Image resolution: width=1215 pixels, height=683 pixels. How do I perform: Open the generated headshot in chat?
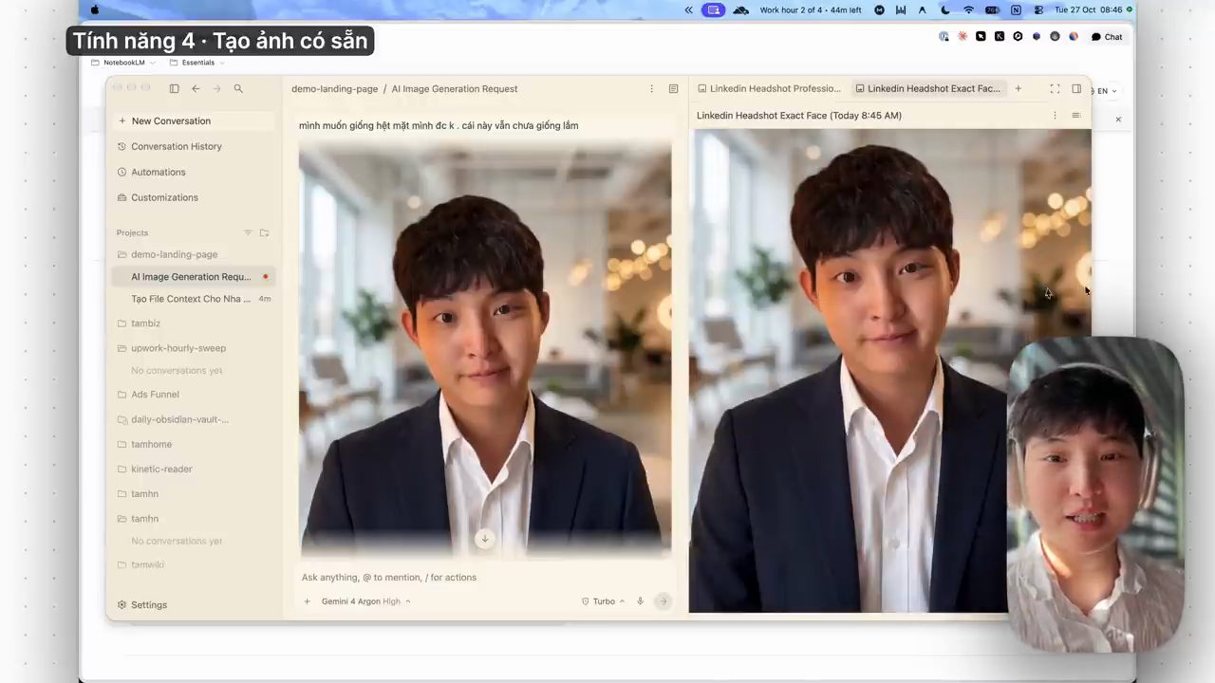point(485,349)
